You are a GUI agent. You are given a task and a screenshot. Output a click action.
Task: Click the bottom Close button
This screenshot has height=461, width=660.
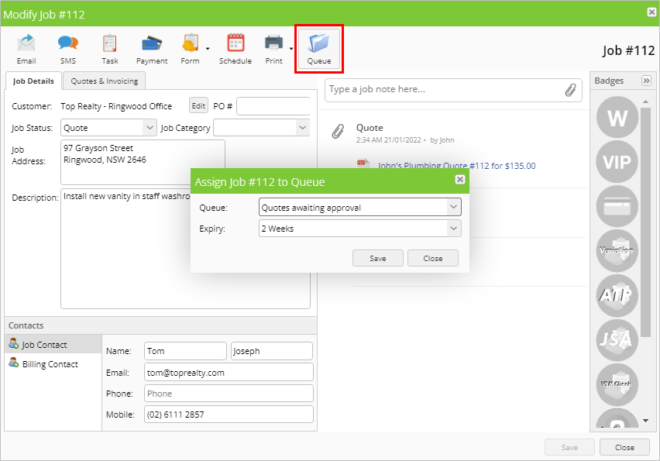[624, 447]
